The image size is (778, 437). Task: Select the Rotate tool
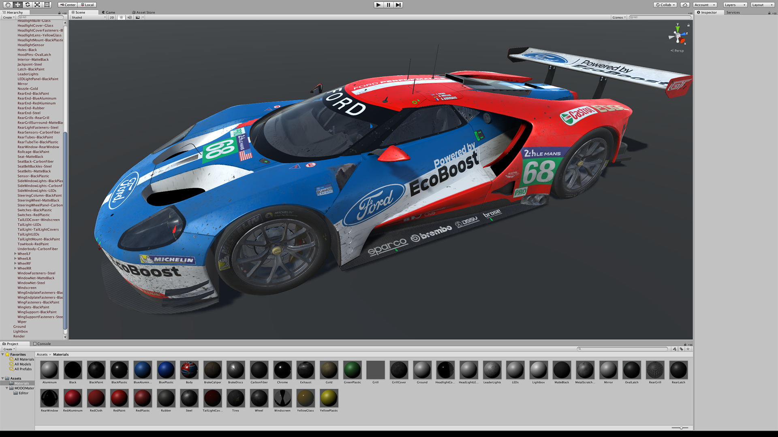[x=28, y=5]
